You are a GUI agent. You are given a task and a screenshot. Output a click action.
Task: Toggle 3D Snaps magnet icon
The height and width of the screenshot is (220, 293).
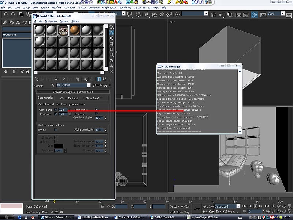(x=147, y=14)
